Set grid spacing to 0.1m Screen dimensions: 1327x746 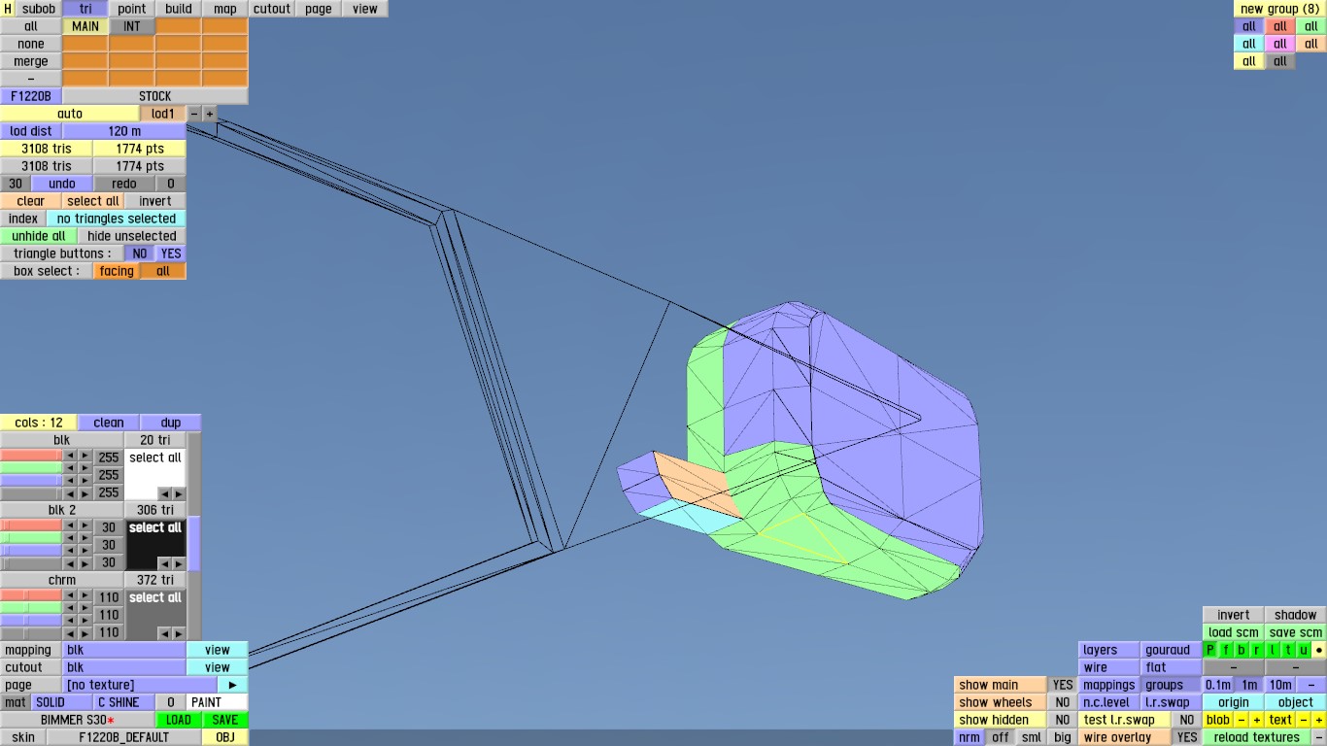pyautogui.click(x=1218, y=685)
